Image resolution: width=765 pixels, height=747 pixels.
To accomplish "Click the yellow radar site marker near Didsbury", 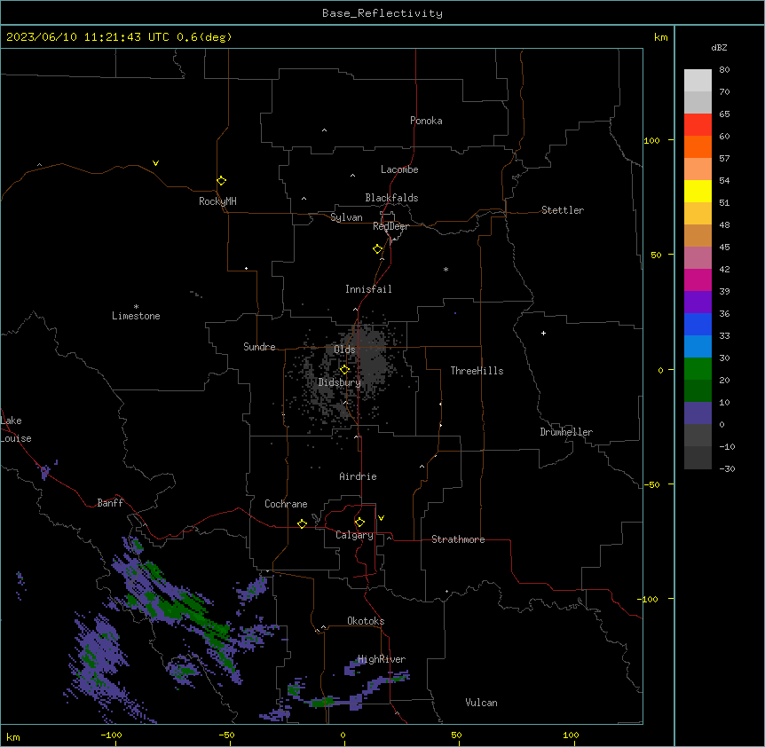I will (x=344, y=370).
